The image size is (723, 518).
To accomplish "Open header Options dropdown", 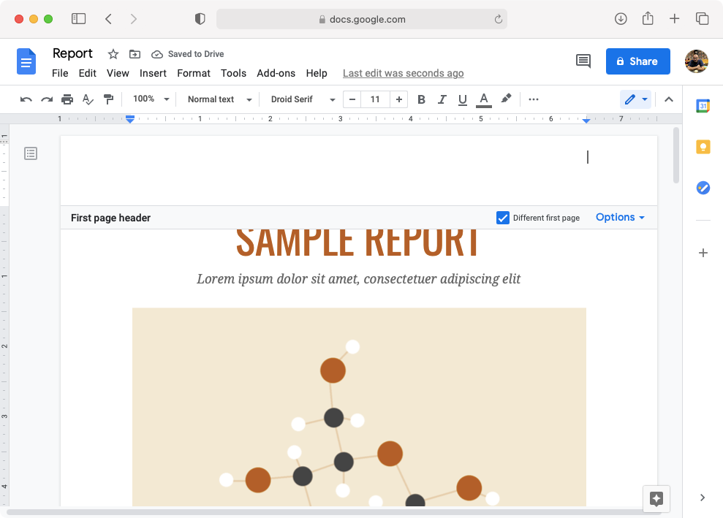I will click(x=620, y=217).
